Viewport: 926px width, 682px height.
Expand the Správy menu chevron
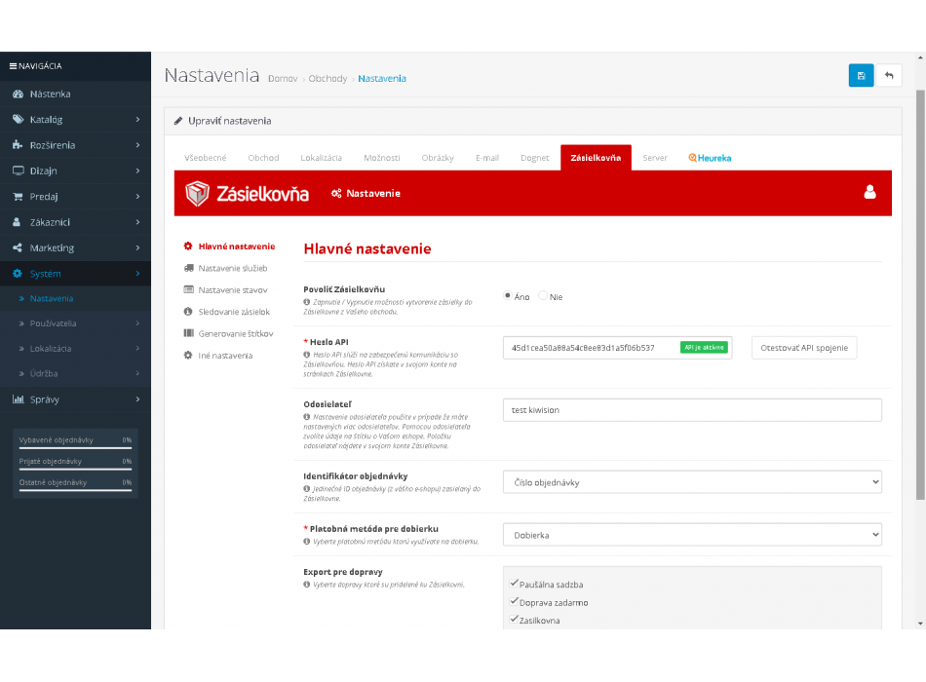[137, 399]
